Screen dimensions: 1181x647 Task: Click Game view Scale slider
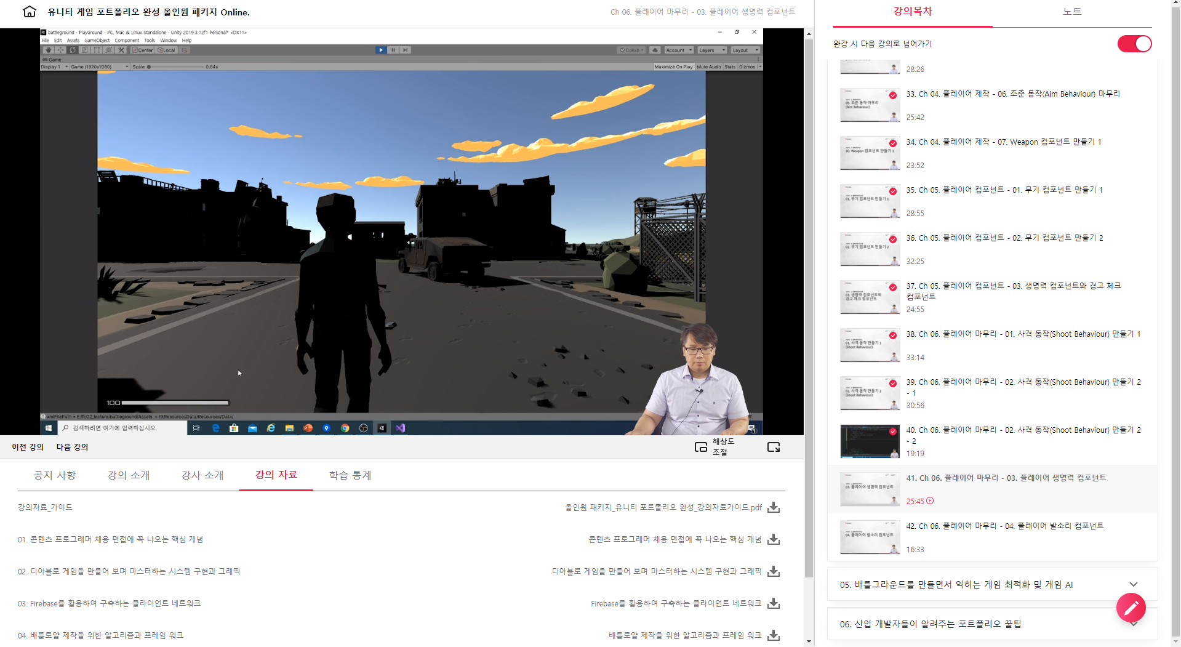175,66
